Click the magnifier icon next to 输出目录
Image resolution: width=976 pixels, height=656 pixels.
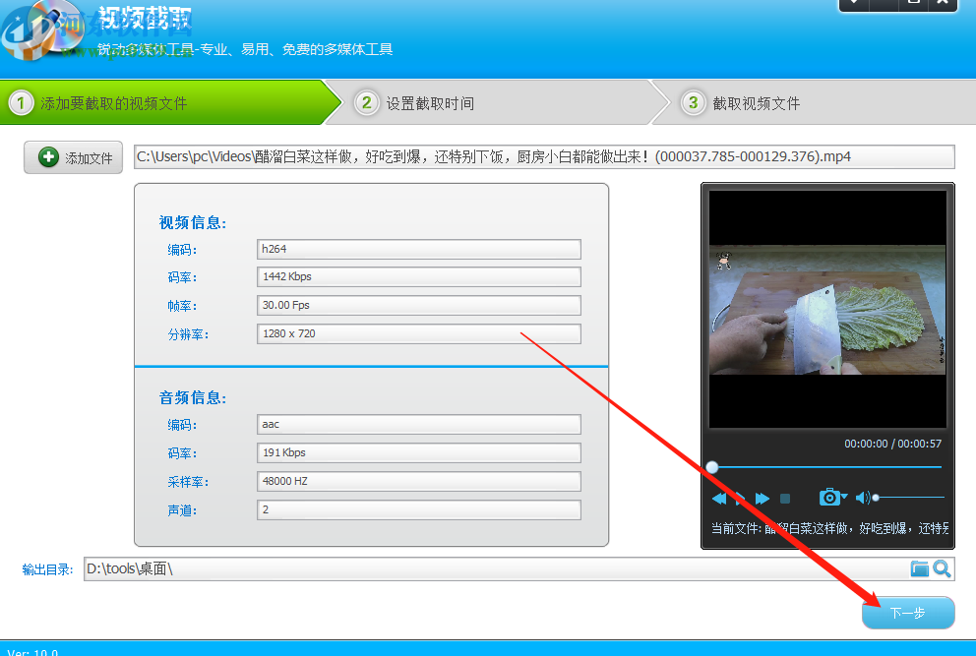coord(942,568)
